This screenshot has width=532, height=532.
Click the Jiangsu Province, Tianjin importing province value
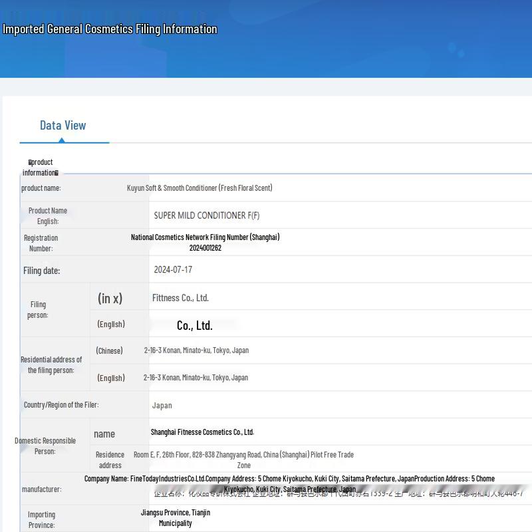[176, 518]
